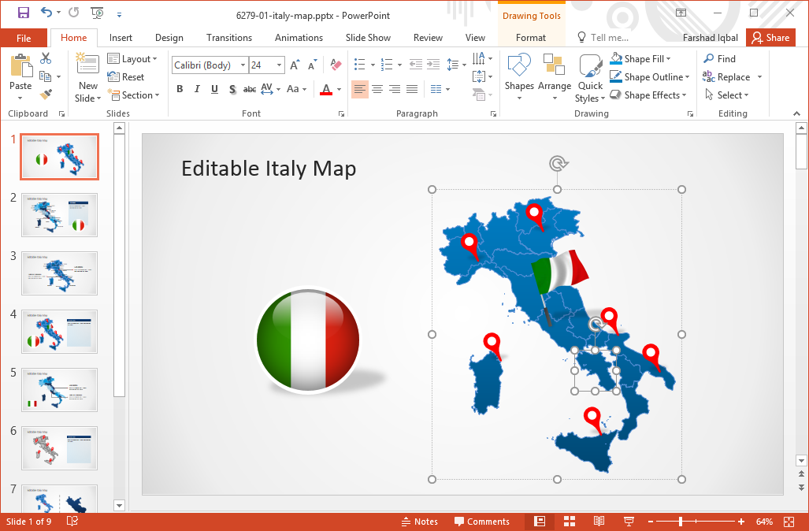Open the New Slide gallery
The image size is (809, 531).
click(87, 76)
